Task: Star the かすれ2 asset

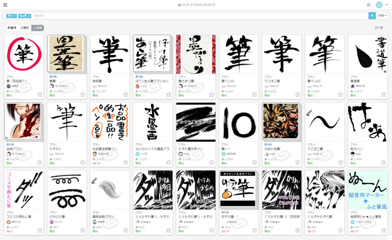Action: click(83, 162)
